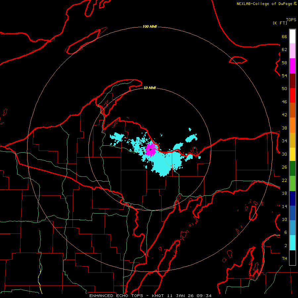Click the bright red legend swatch
The width and height of the screenshot is (298, 298).
tap(292, 95)
